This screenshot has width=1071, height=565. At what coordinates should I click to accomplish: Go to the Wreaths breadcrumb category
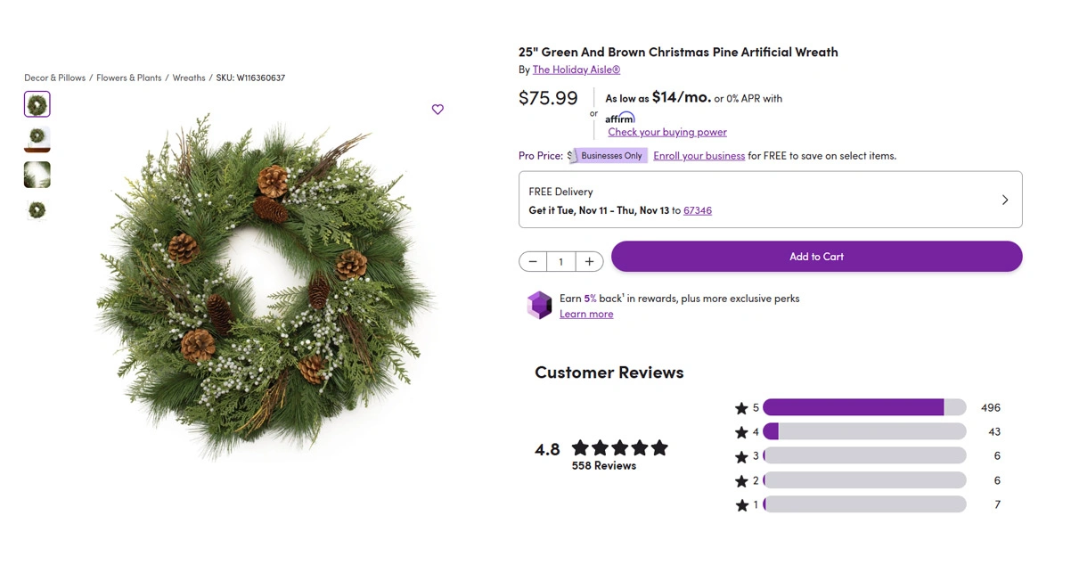click(189, 78)
